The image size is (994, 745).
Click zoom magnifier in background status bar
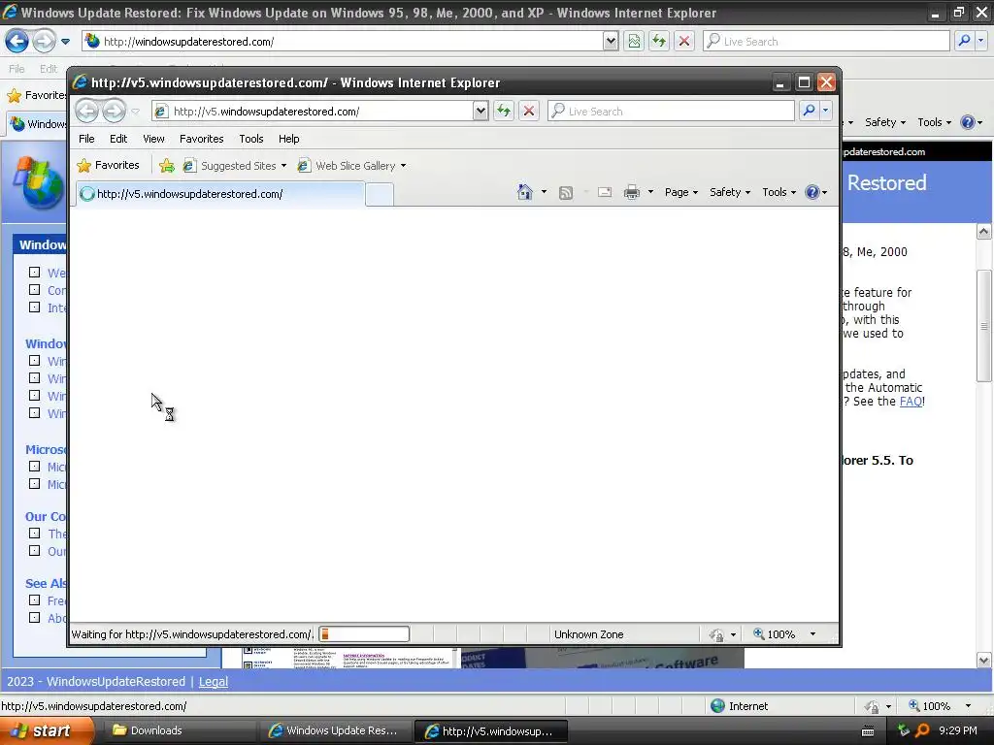(914, 705)
